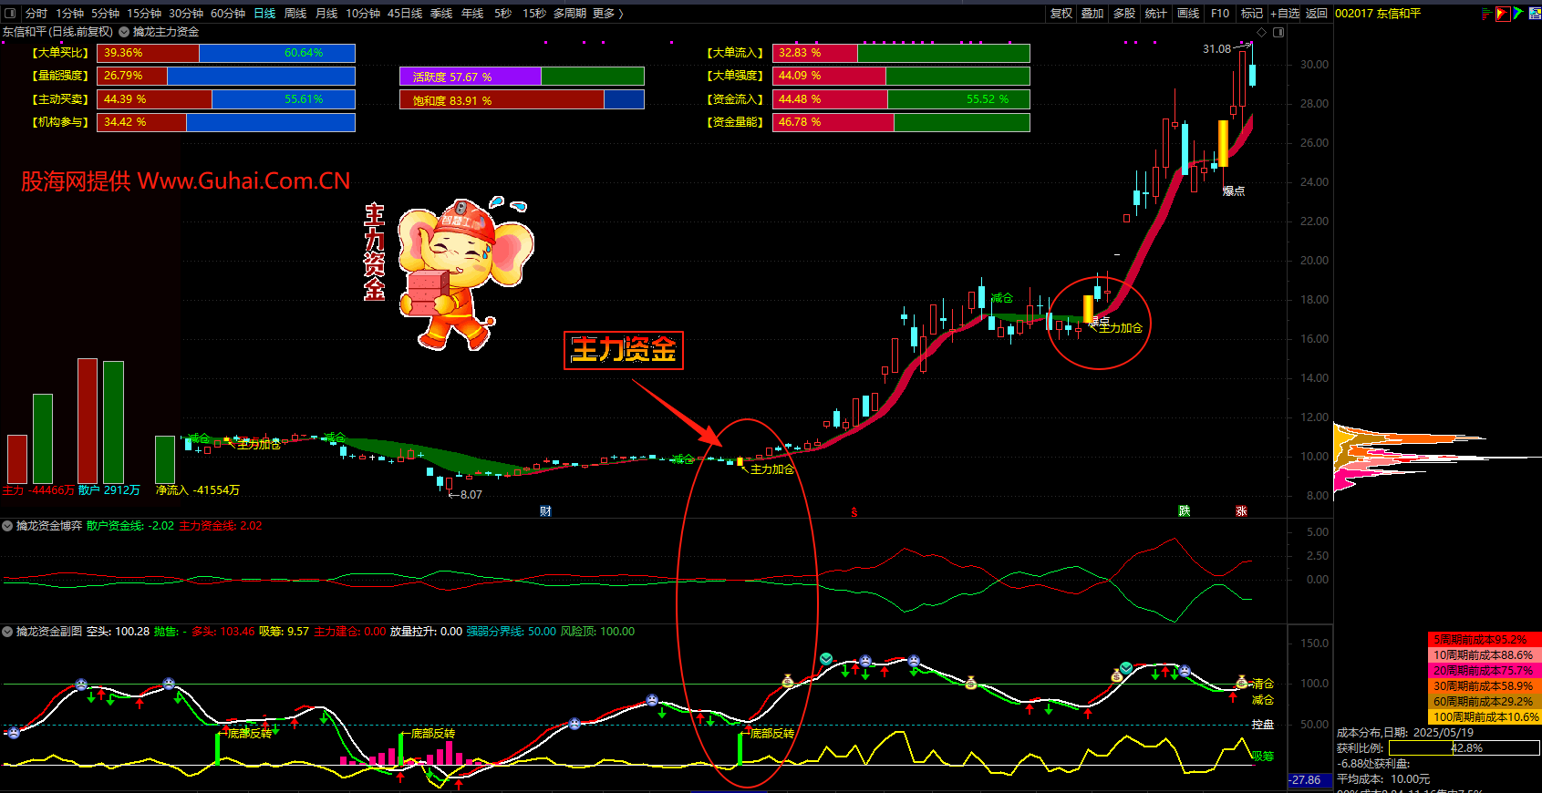
Task: Switch to the 季线 quarterly chart
Action: tap(441, 13)
